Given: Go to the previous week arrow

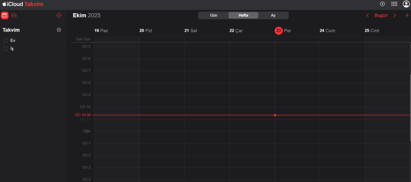Looking at the screenshot, I should tap(368, 15).
